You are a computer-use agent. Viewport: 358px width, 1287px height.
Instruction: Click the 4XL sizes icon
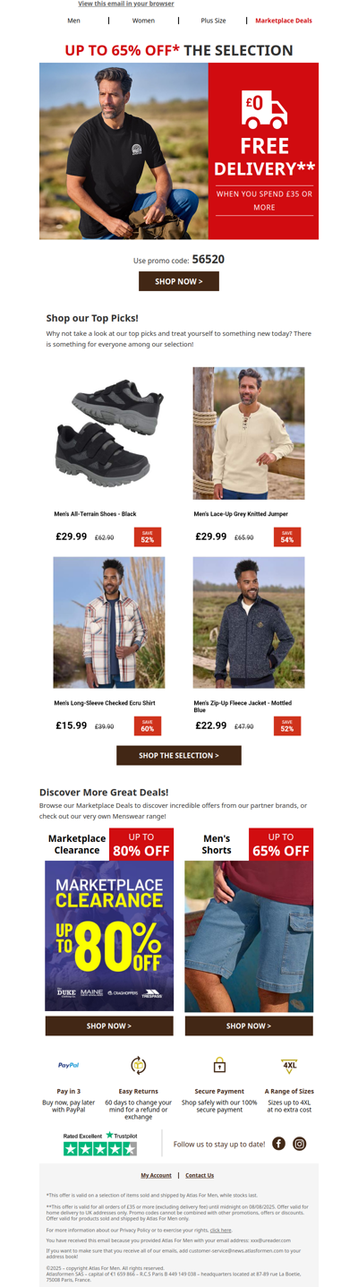point(290,1066)
